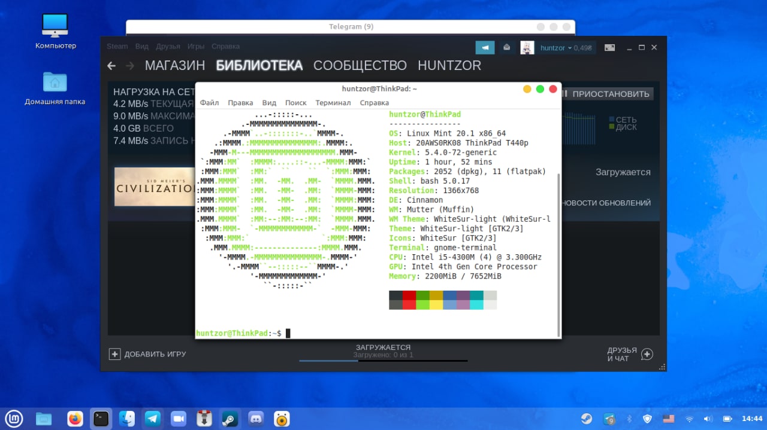Click the Steam icon in system tray
Screen dimensions: 767x430
coord(587,419)
